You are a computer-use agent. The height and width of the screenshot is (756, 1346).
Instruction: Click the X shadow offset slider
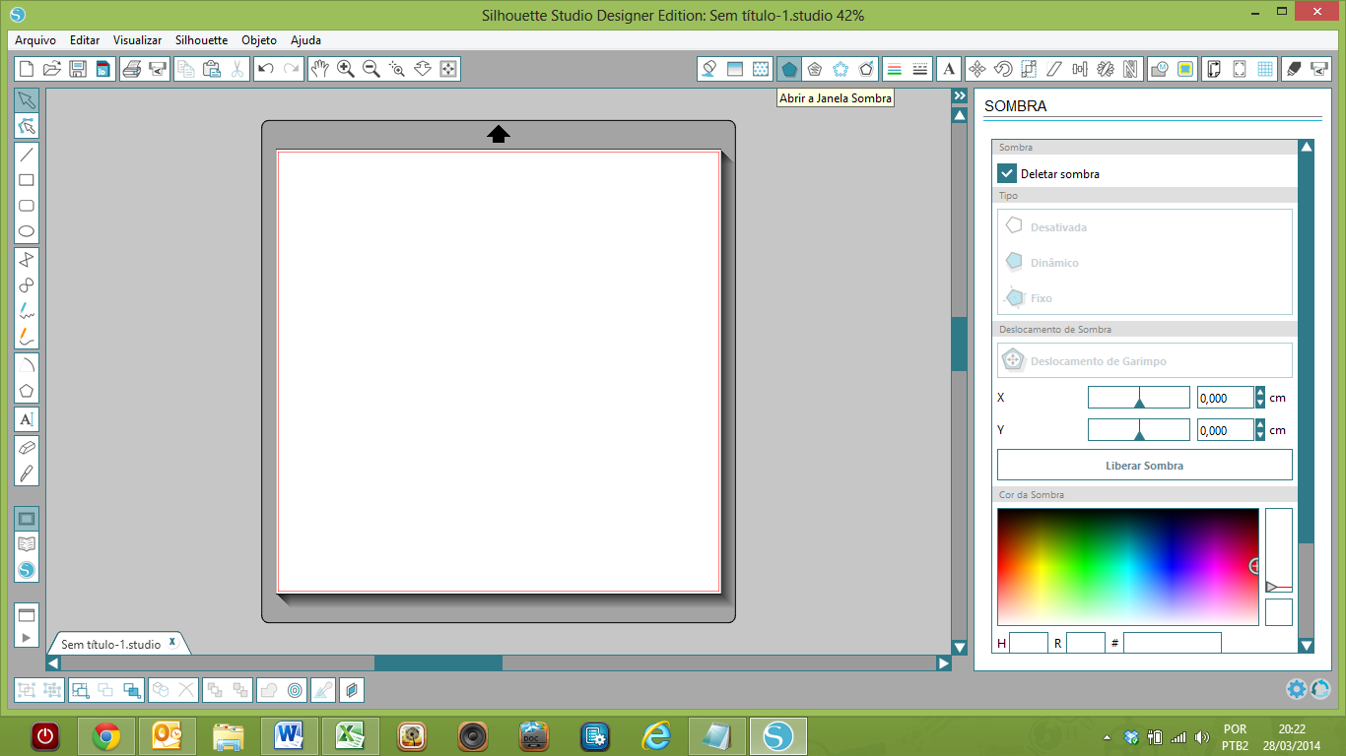coord(1138,398)
